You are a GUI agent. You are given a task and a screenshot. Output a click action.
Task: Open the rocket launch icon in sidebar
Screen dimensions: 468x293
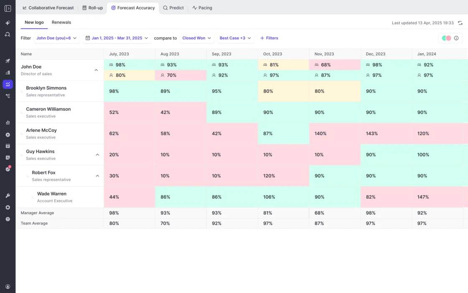pos(8,61)
